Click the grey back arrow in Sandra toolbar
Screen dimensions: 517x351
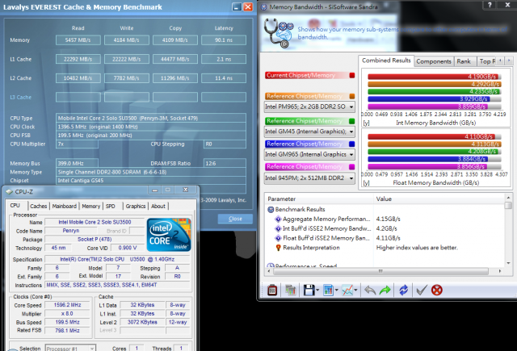tap(370, 290)
